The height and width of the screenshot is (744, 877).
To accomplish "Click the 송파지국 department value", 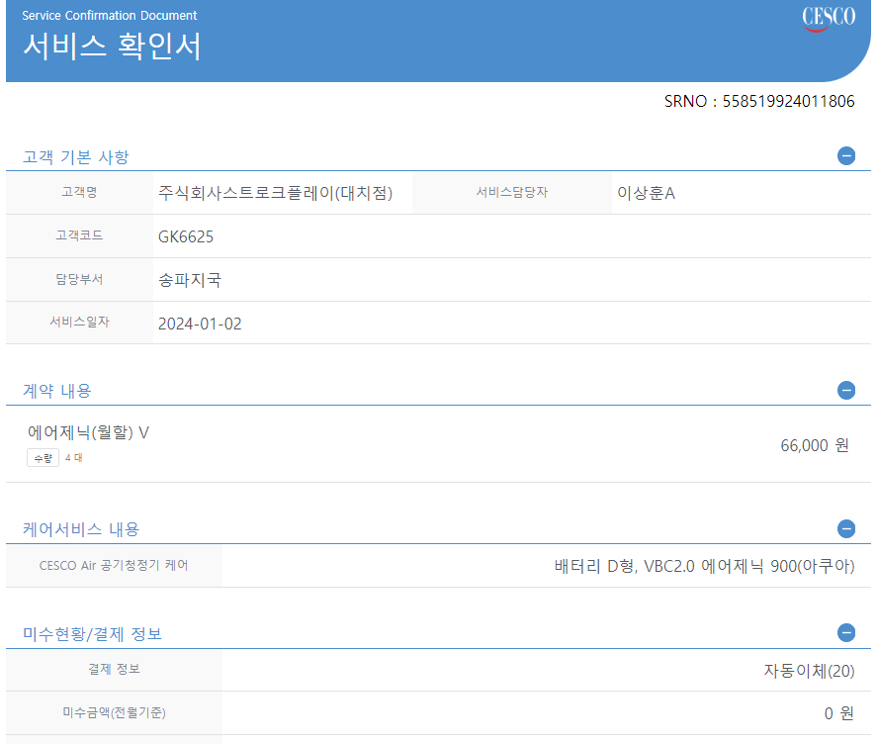I will click(x=190, y=280).
